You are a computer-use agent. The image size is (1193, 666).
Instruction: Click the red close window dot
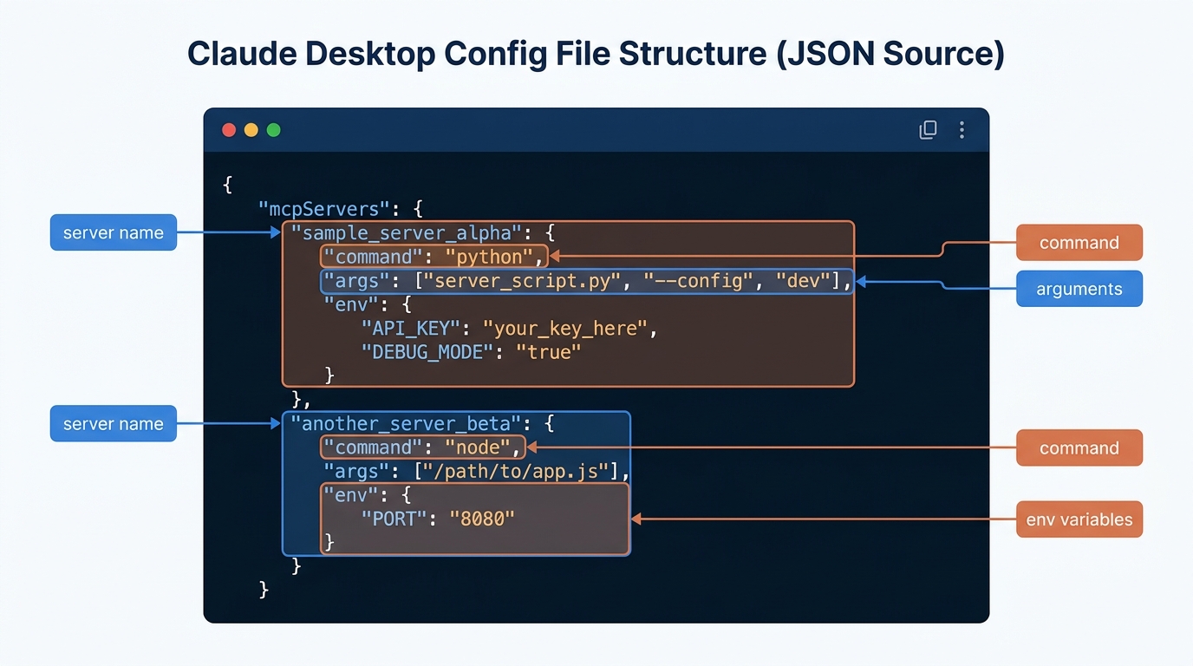(229, 130)
